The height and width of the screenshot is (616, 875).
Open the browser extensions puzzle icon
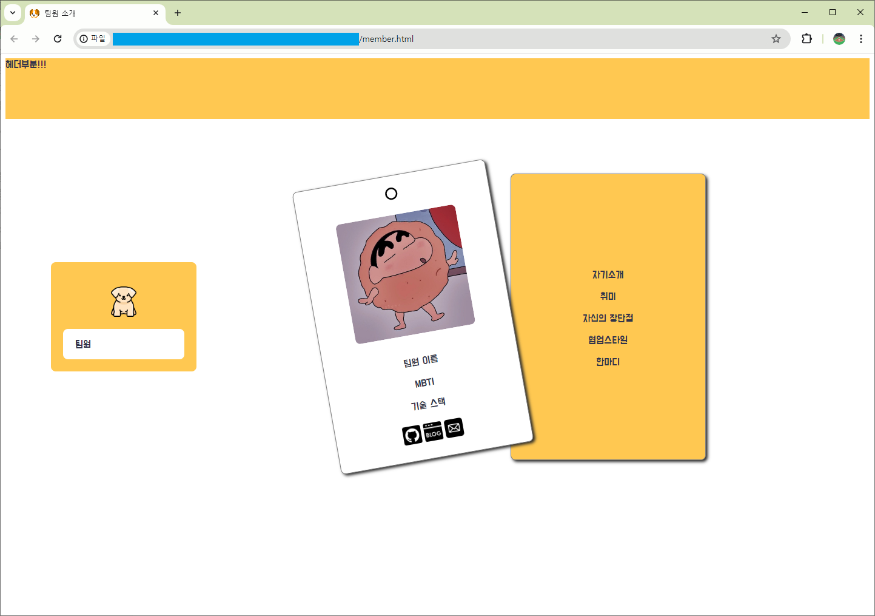[806, 39]
